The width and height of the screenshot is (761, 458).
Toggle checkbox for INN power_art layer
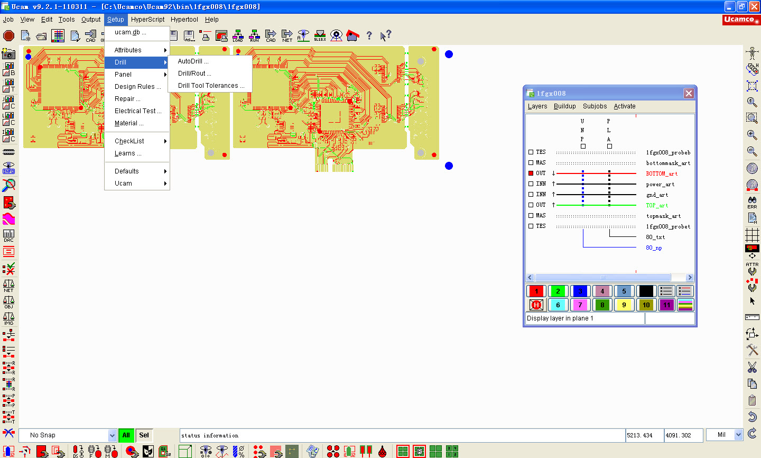(531, 184)
